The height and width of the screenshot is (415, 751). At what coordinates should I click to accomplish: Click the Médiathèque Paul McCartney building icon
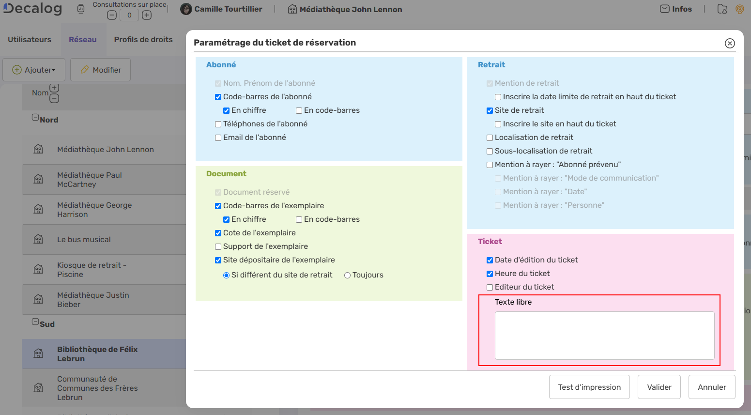(x=38, y=179)
